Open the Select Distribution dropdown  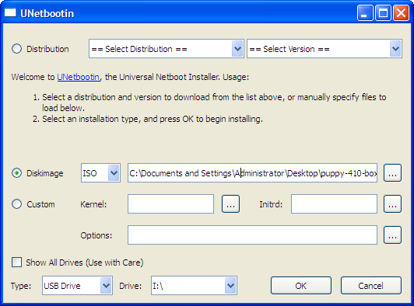click(x=167, y=49)
